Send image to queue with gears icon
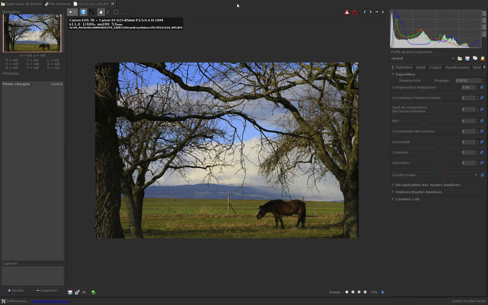 coord(77,292)
